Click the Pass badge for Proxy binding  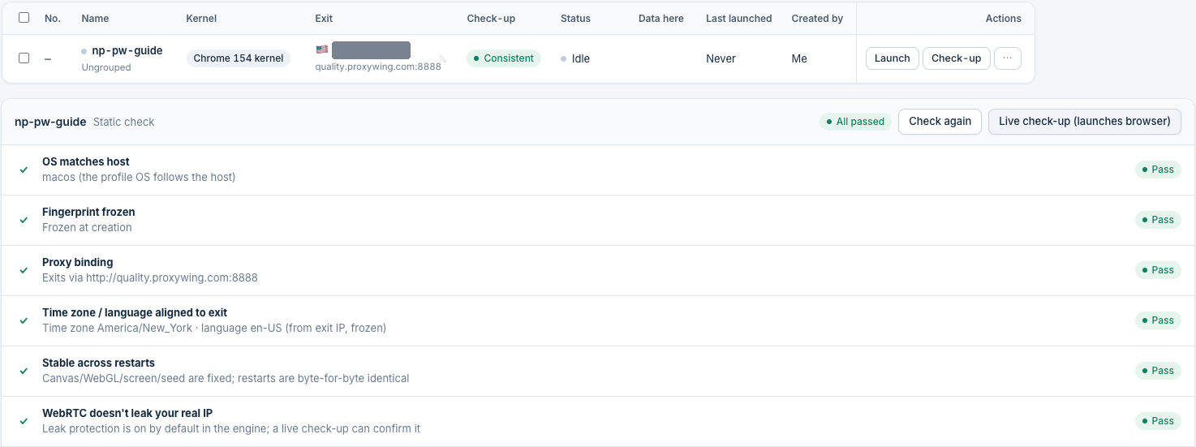click(x=1158, y=270)
